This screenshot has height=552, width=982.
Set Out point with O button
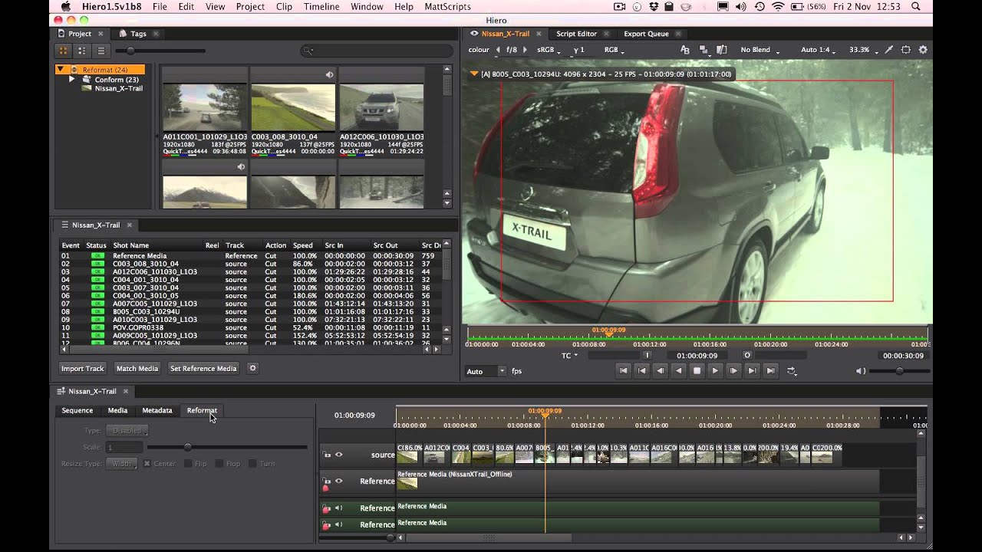tap(747, 355)
